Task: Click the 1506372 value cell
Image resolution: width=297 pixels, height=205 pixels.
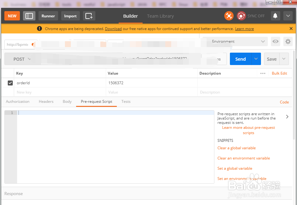Action: tap(152, 83)
